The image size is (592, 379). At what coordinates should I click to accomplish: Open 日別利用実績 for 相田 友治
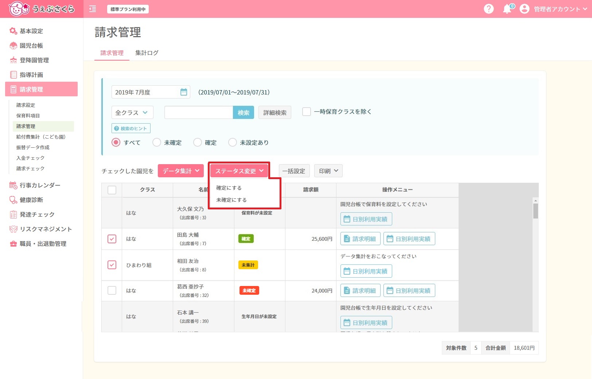pyautogui.click(x=366, y=271)
